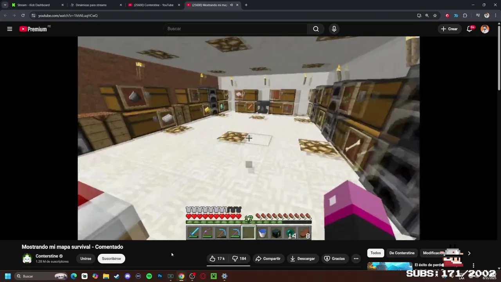Reload the current page
This screenshot has width=501, height=282.
(23, 16)
